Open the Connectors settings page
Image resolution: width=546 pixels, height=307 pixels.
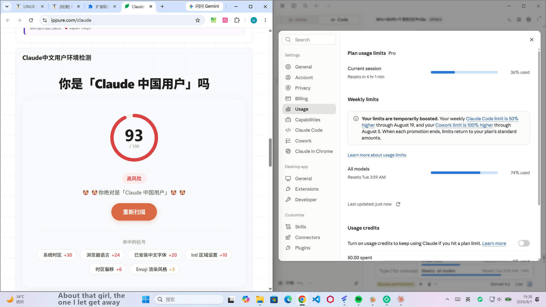pos(309,237)
